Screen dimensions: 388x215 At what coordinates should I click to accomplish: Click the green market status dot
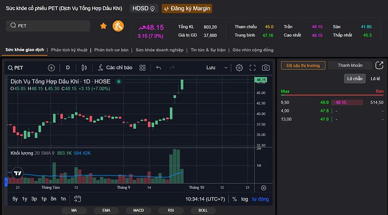[x=119, y=82]
